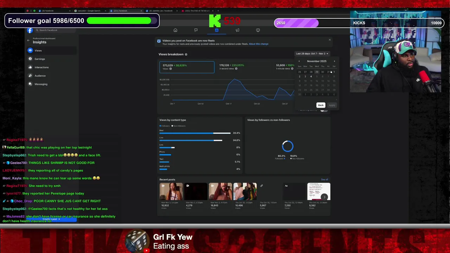Click See all recent posts link
Image resolution: width=450 pixels, height=253 pixels.
(x=324, y=180)
